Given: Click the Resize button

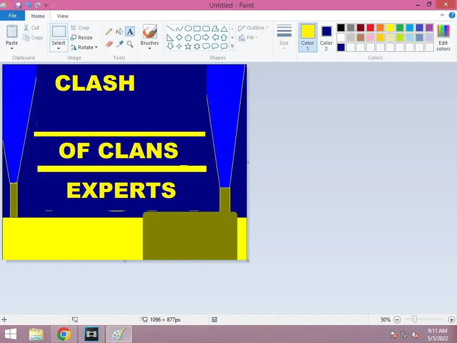Looking at the screenshot, I should 82,38.
